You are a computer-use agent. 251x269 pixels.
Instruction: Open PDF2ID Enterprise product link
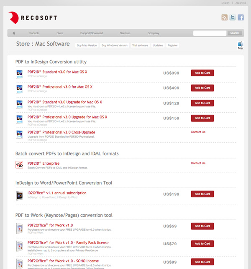point(44,163)
